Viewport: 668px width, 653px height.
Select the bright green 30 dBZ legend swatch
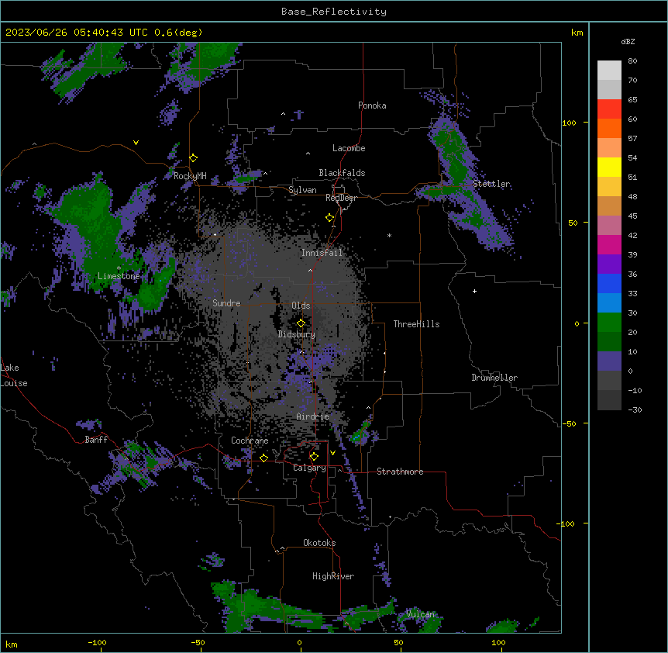tap(609, 323)
